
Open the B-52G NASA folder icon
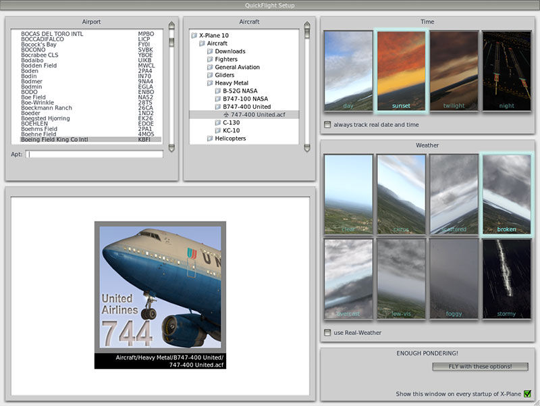tap(218, 91)
